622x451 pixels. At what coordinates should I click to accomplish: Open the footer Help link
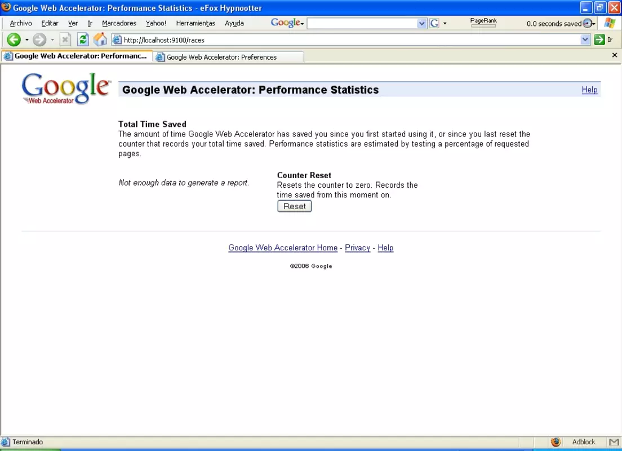coord(385,247)
